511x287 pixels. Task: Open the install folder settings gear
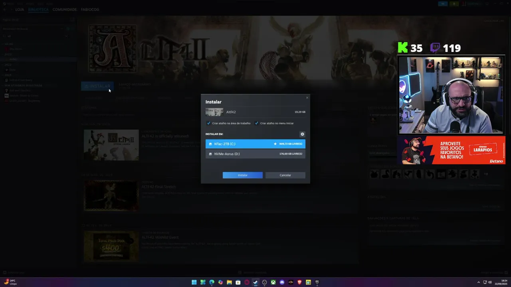point(302,134)
